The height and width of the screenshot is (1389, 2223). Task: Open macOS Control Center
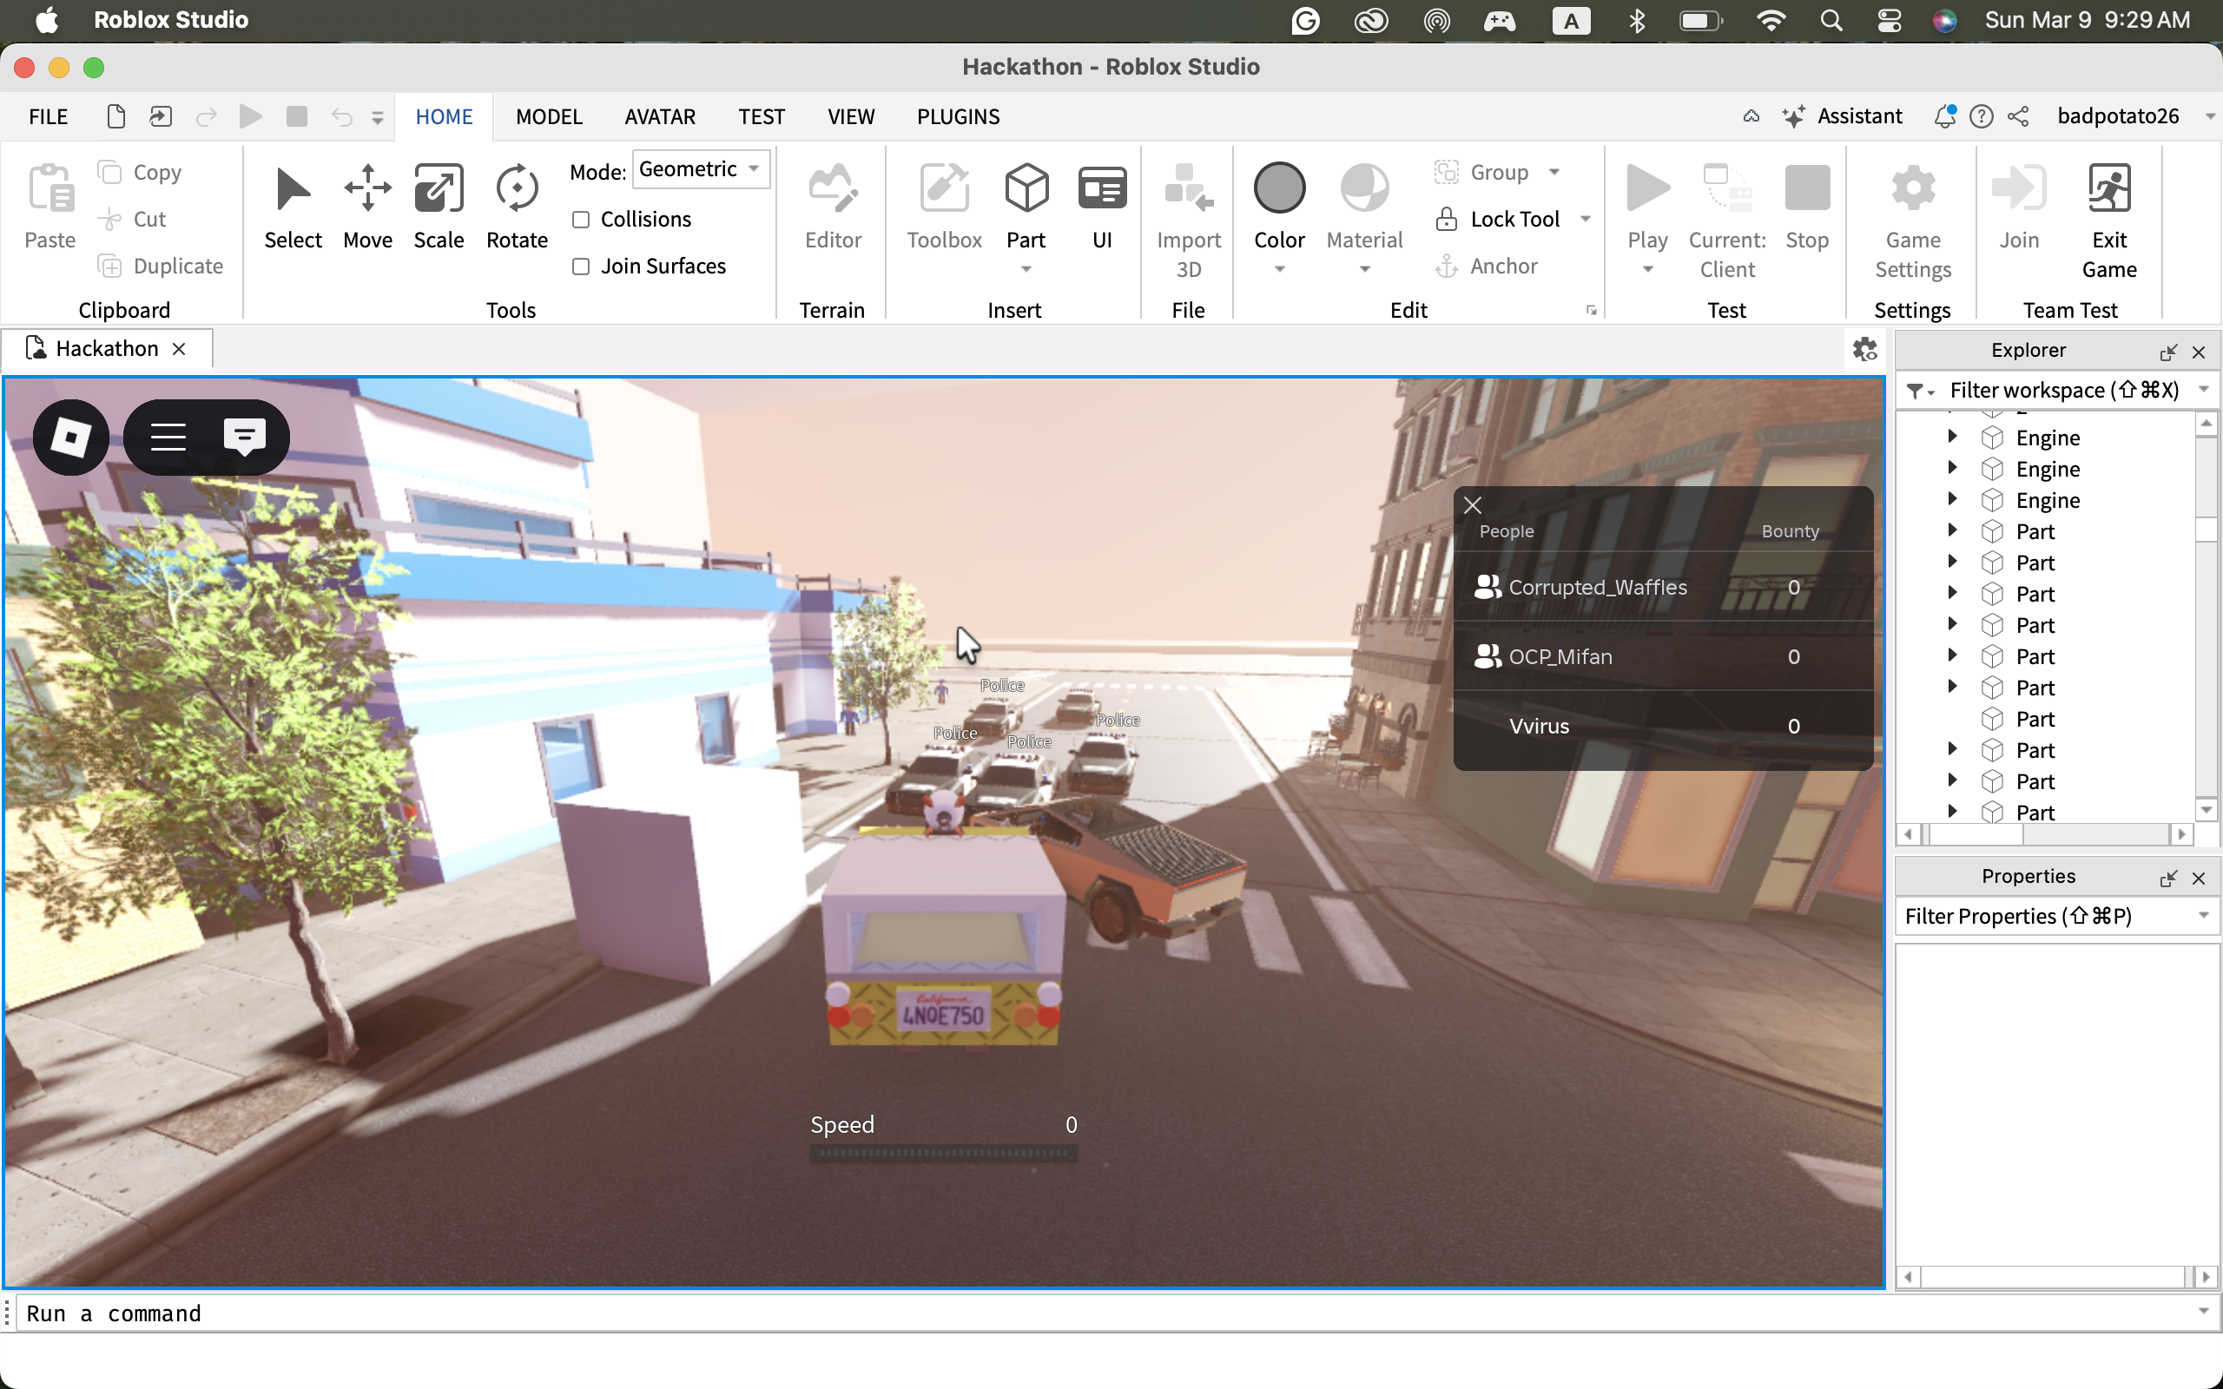click(x=1889, y=20)
